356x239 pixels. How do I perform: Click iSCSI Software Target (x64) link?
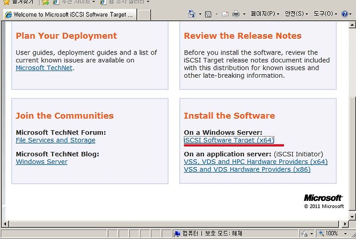(x=229, y=140)
